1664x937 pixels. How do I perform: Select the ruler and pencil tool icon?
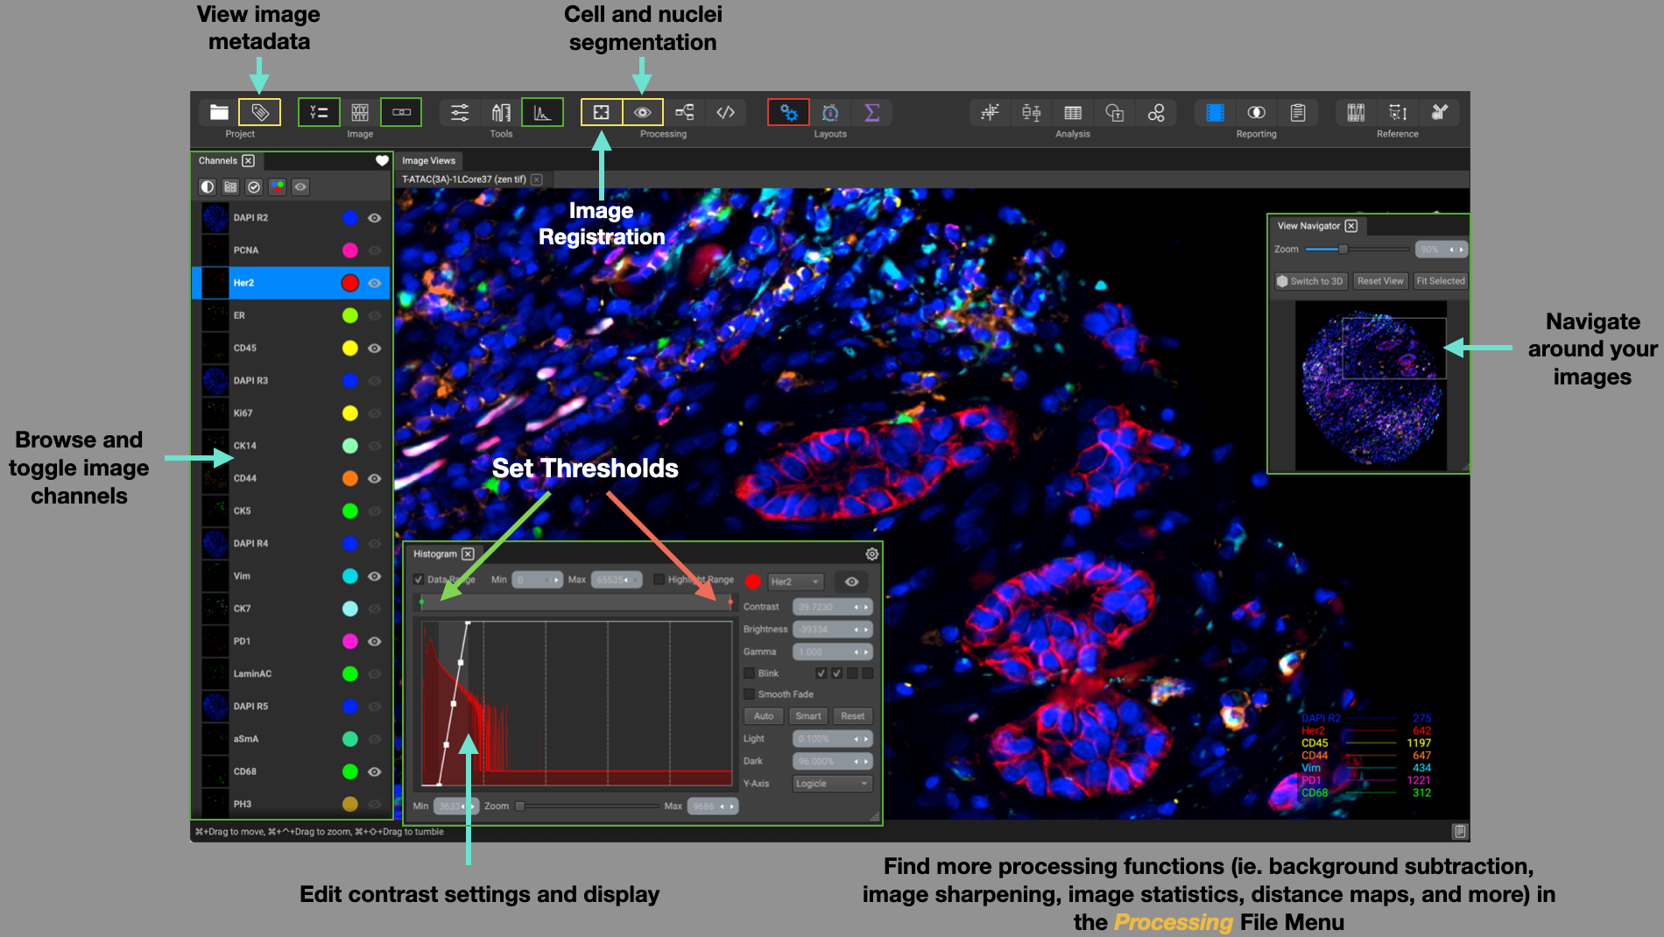point(501,112)
